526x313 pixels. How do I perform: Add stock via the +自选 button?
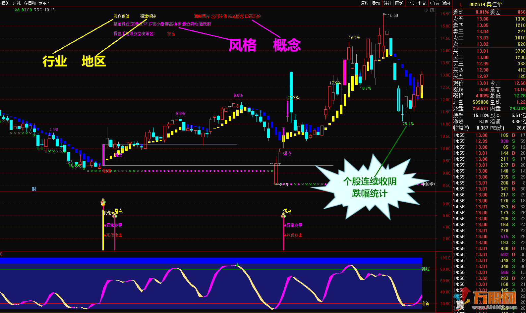pyautogui.click(x=435, y=3)
